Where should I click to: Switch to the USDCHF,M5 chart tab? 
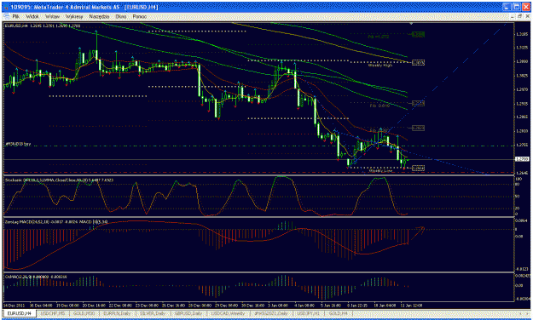pos(52,313)
